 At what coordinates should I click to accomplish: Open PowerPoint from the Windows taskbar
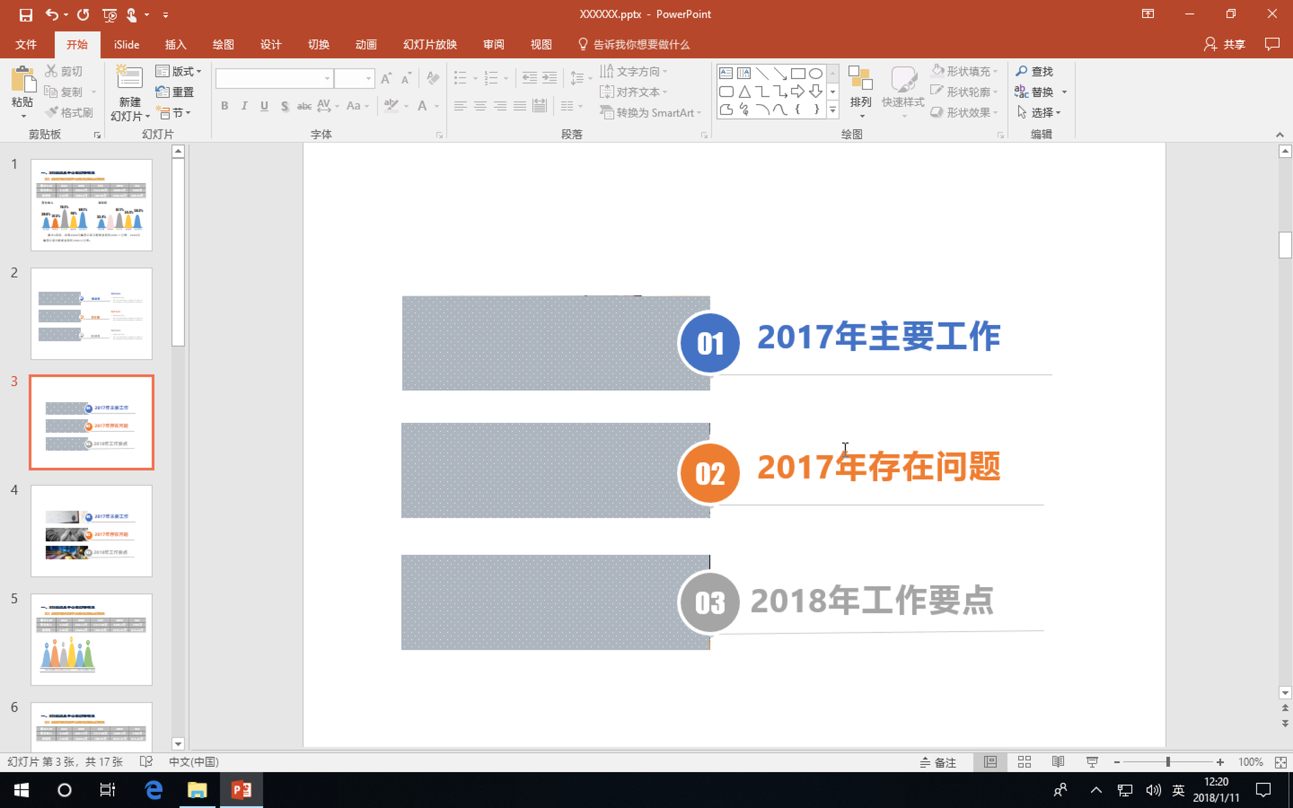[x=241, y=790]
